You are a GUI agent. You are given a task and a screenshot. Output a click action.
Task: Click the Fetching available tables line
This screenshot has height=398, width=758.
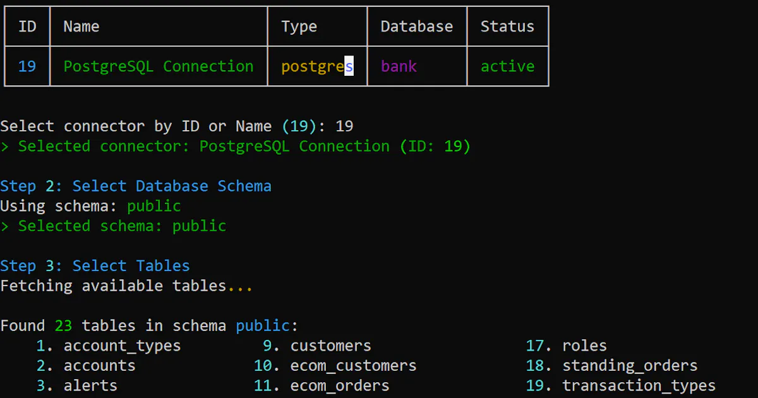pos(126,286)
